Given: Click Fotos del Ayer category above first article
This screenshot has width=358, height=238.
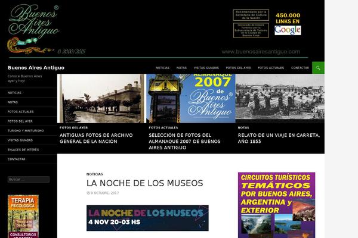Looking at the screenshot, I should tap(73, 127).
